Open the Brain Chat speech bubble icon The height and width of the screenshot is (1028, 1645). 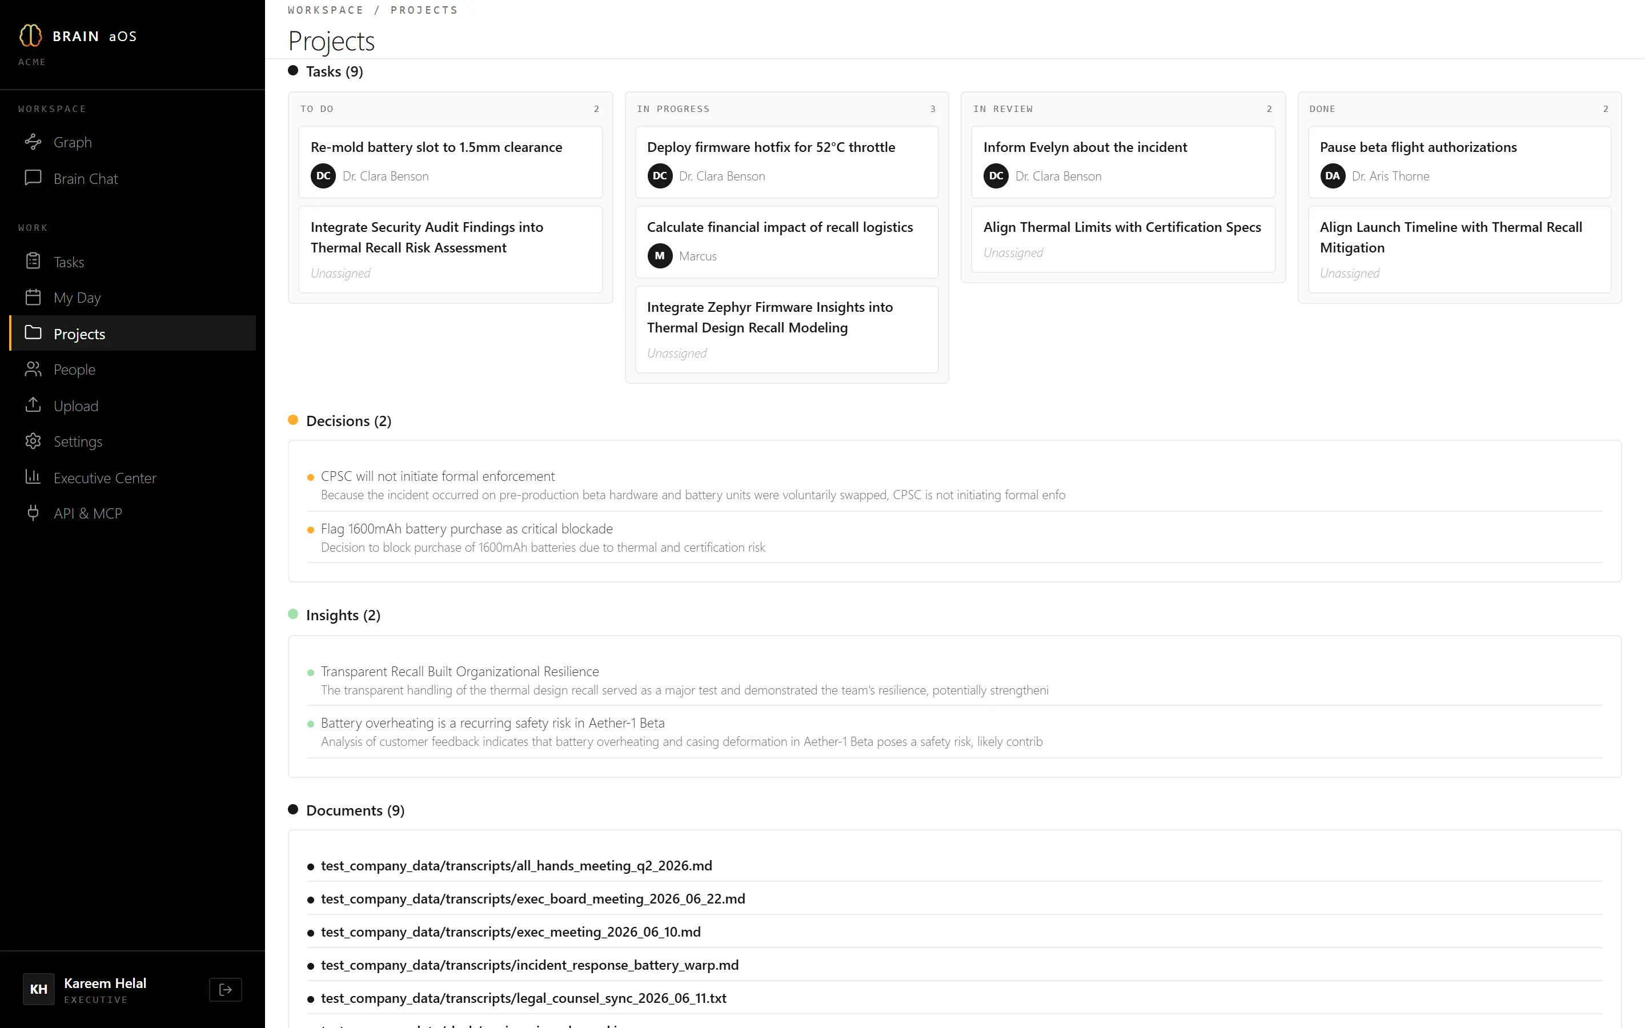[x=33, y=178]
